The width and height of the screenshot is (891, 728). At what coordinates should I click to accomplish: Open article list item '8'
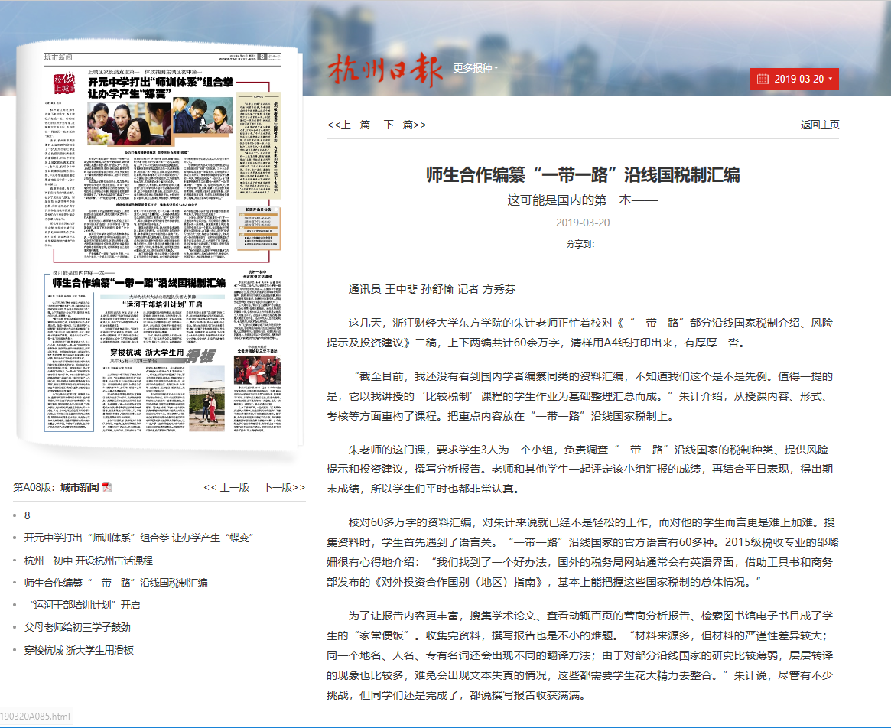28,515
